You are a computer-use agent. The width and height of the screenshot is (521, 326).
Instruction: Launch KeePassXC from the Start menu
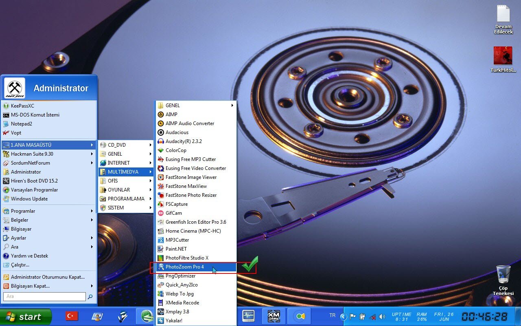pos(49,106)
